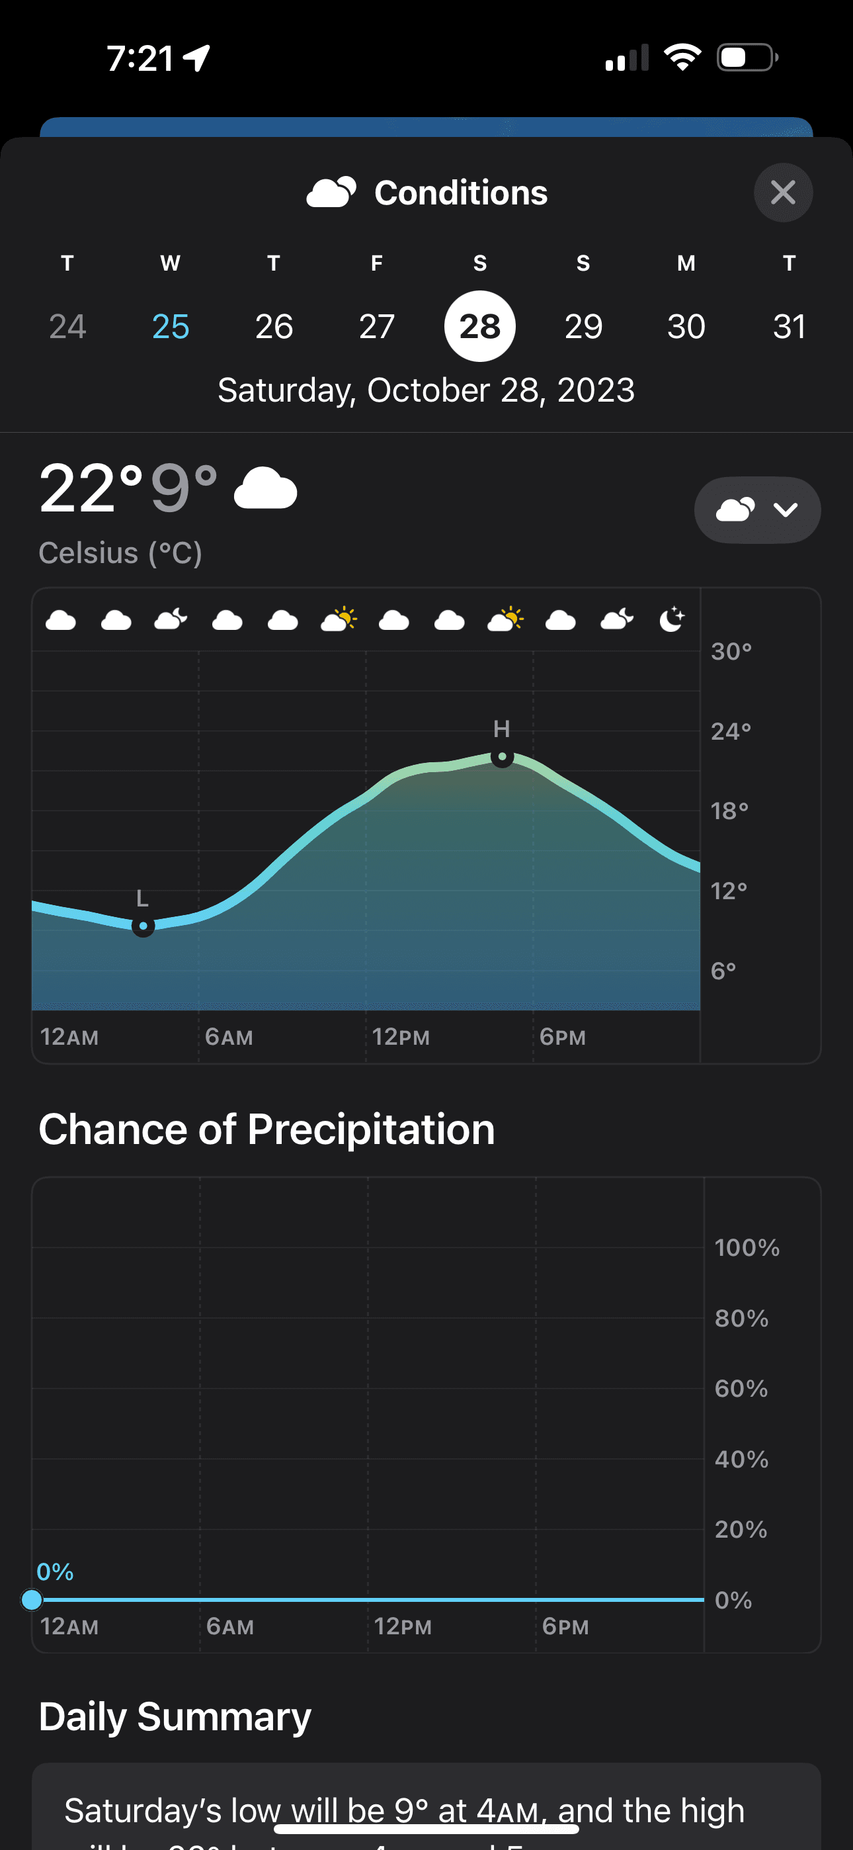The width and height of the screenshot is (853, 1850).
Task: Tap the Celsius (°C) unit label
Action: tap(120, 553)
